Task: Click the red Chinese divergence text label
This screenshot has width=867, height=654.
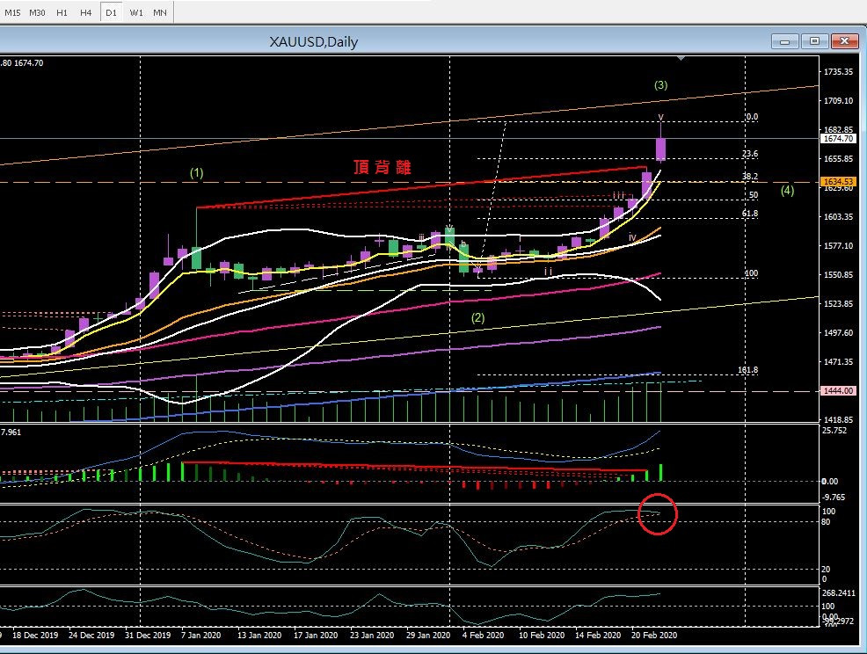Action: coord(382,167)
